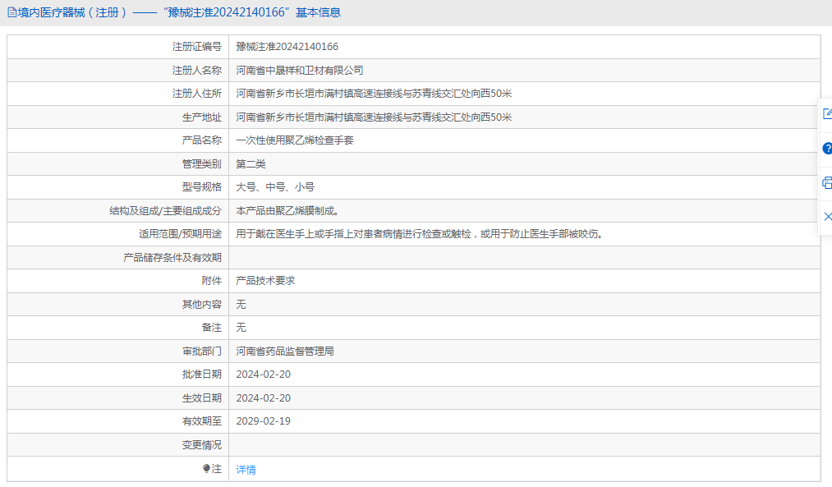The width and height of the screenshot is (832, 487).
Task: Select the address value in the 注册人住所 row
Action: [x=374, y=94]
